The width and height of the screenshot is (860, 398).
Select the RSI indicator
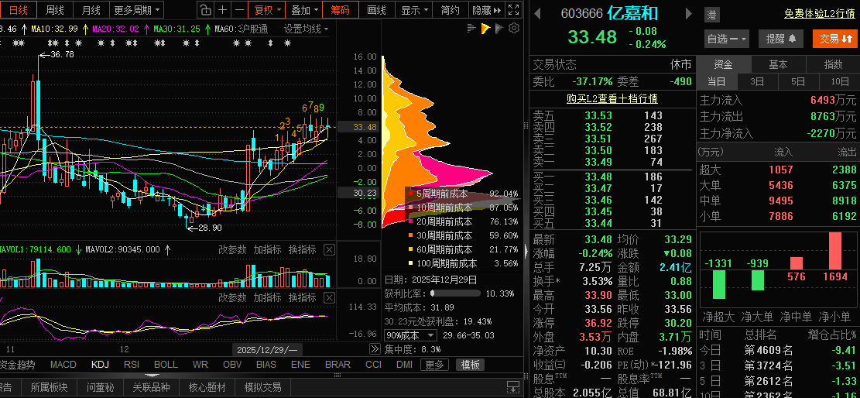pos(132,365)
